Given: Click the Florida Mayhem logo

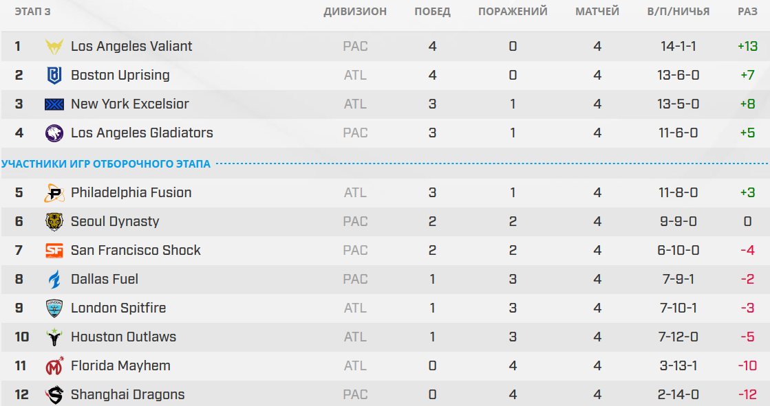Looking at the screenshot, I should click(54, 365).
